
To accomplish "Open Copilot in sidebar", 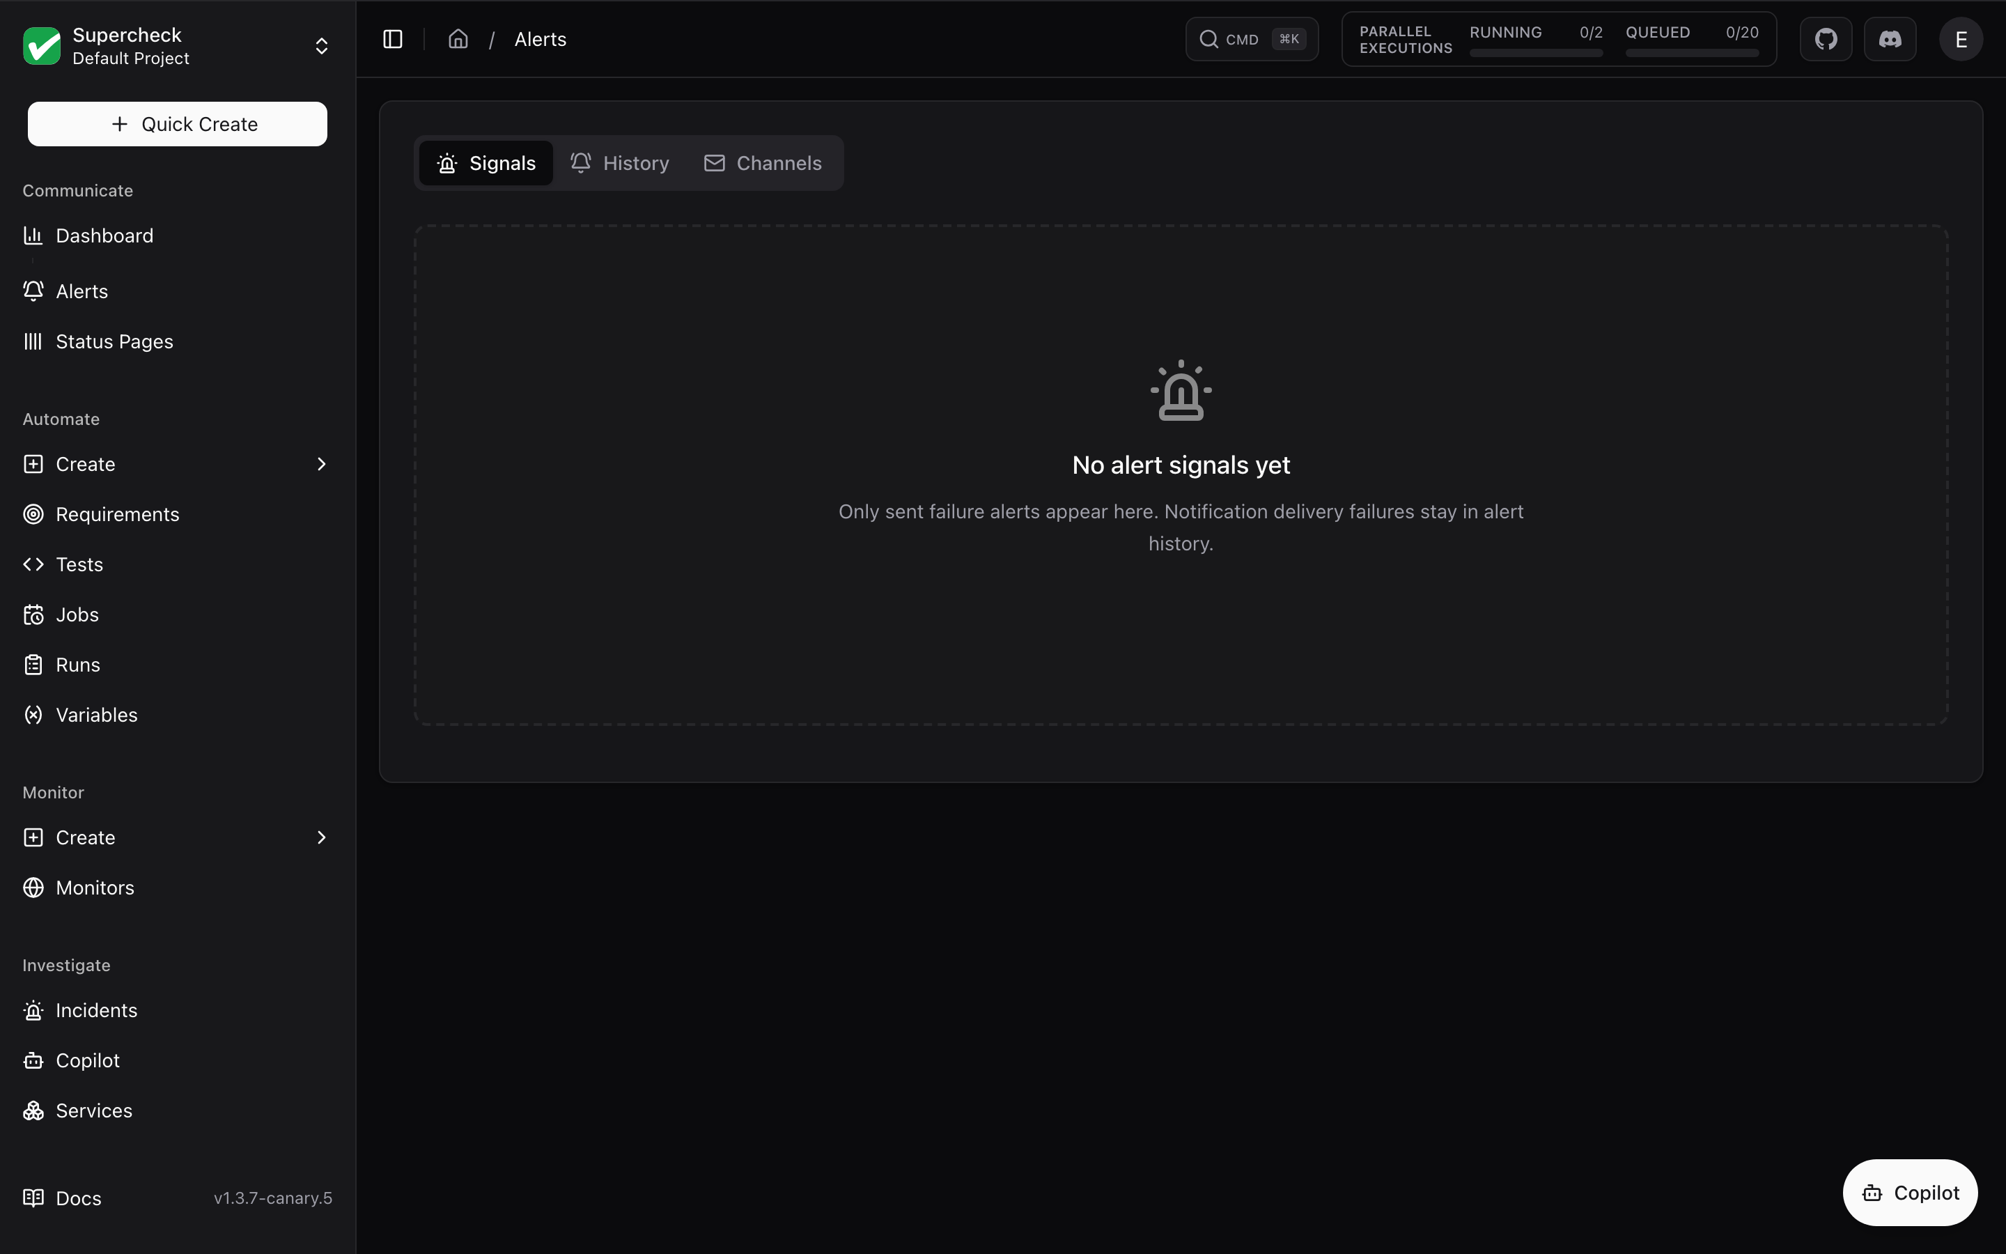I will [178, 1061].
